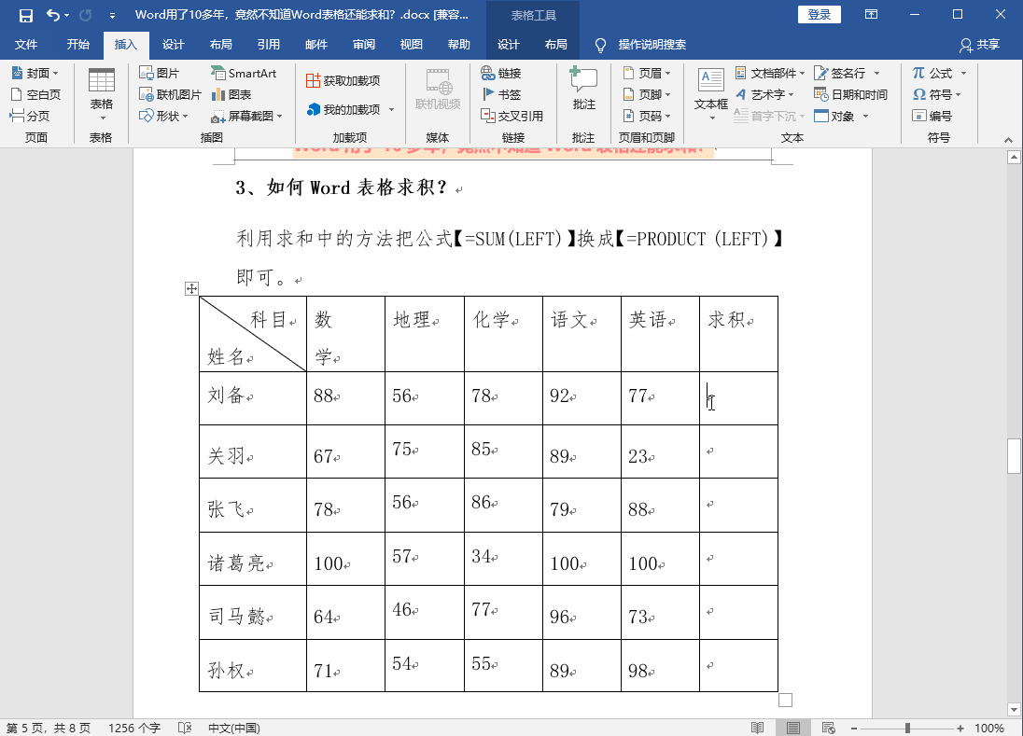Open the 表格工具 设计 tab
The image size is (1023, 736).
(x=510, y=44)
